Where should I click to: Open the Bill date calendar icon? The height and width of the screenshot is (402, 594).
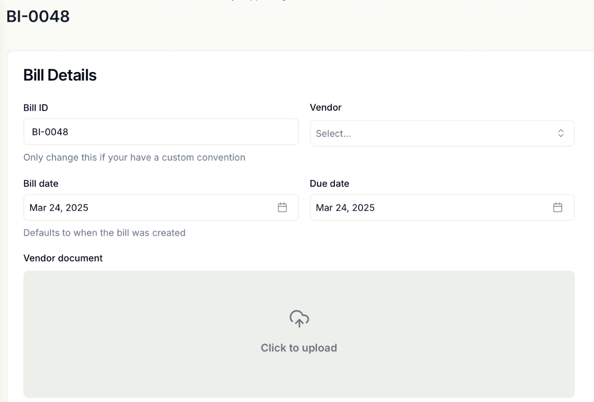click(282, 208)
